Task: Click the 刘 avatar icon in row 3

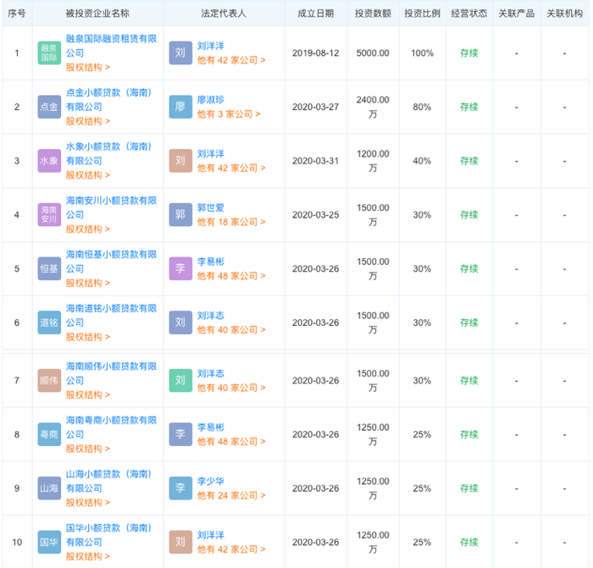Action: click(x=180, y=161)
